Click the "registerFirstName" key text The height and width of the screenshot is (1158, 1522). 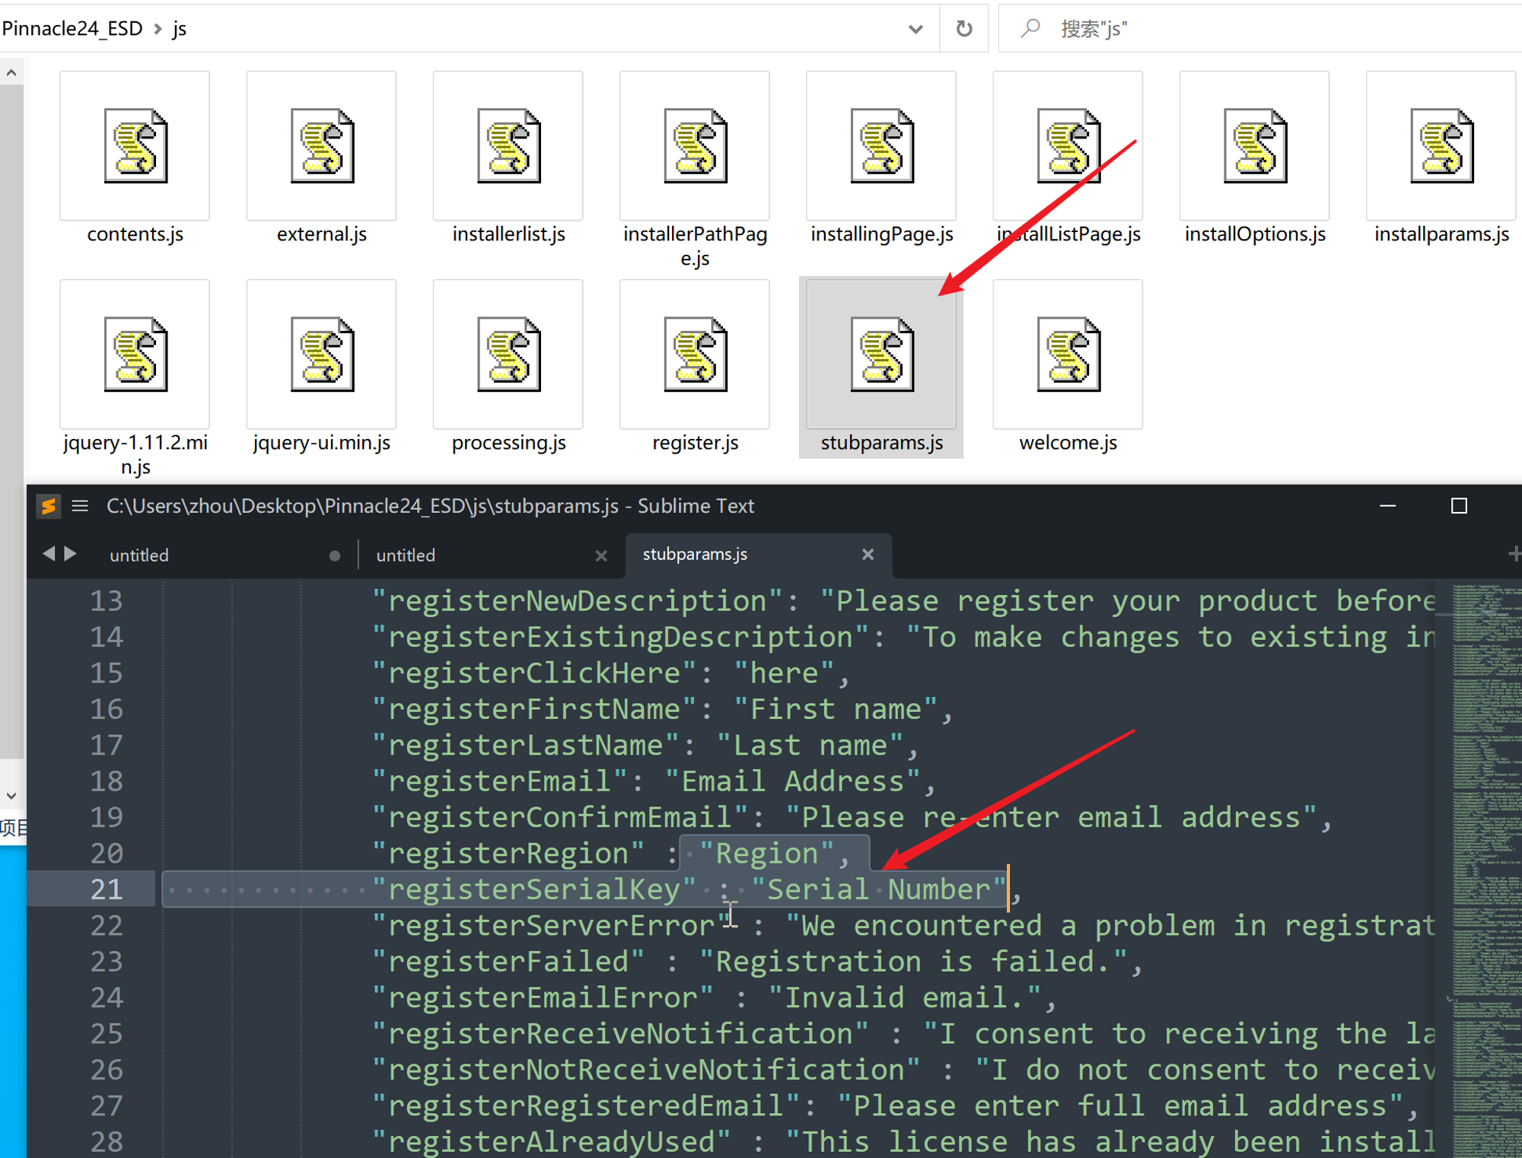point(534,709)
